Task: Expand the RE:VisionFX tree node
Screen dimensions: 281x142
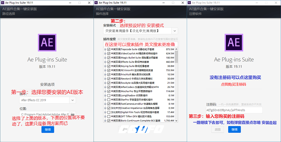Action: click(105, 70)
